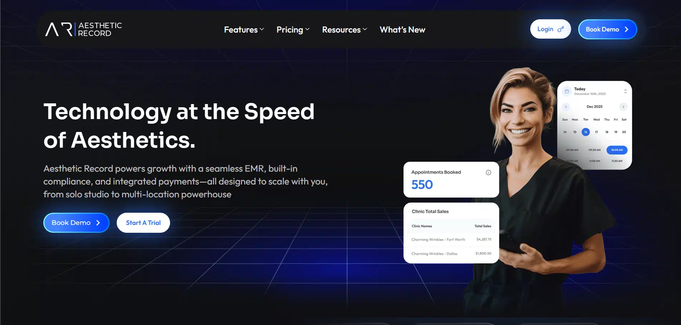Go to next month in Dec 2025 calendar
Image resolution: width=681 pixels, height=325 pixels.
[x=623, y=107]
